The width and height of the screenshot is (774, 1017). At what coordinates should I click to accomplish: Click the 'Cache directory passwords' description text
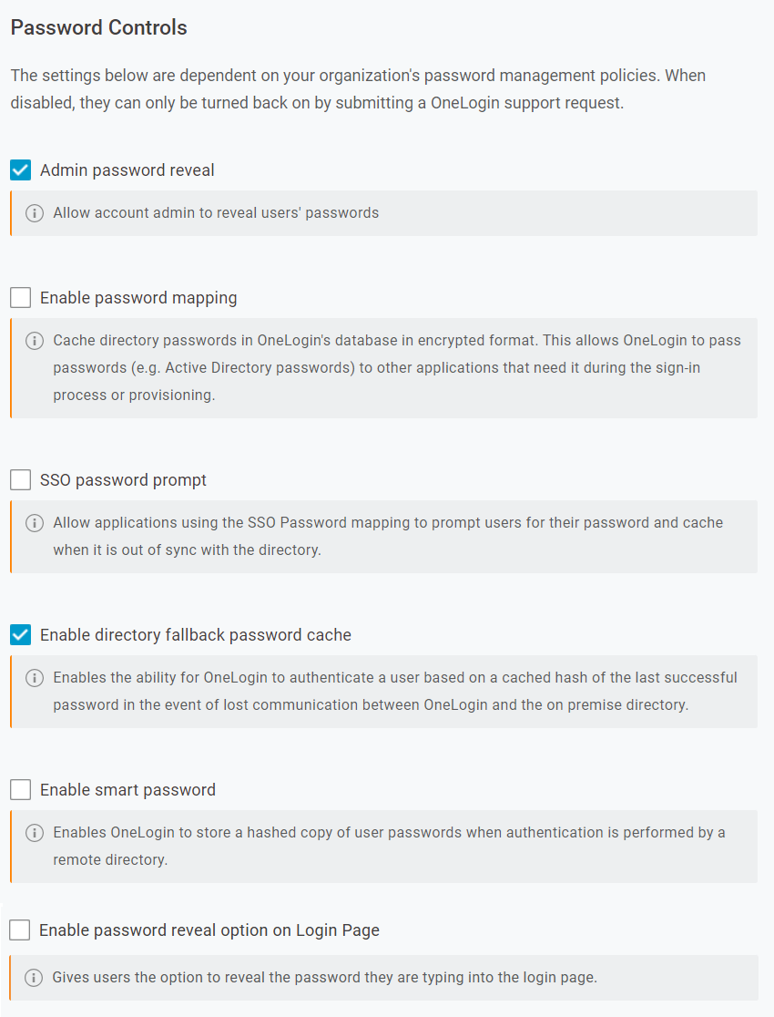(x=397, y=368)
